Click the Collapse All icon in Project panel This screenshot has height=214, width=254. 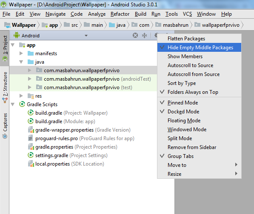pyautogui.click(x=144, y=35)
